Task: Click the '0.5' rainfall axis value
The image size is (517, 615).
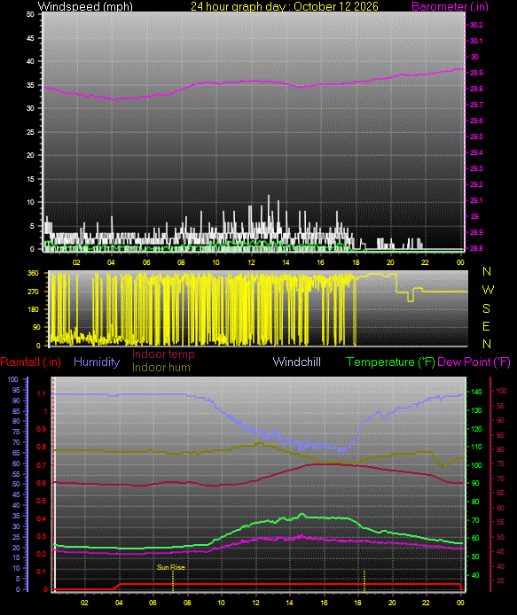Action: pyautogui.click(x=41, y=501)
